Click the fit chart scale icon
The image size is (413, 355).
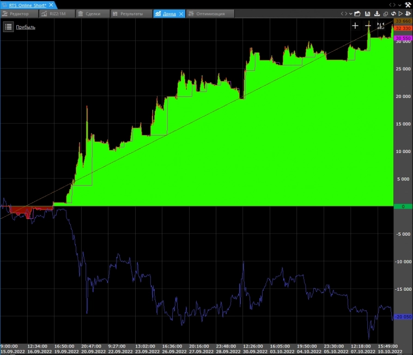[380, 26]
